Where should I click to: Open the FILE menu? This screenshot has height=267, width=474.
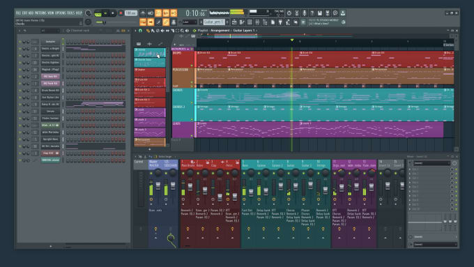[x=18, y=13]
